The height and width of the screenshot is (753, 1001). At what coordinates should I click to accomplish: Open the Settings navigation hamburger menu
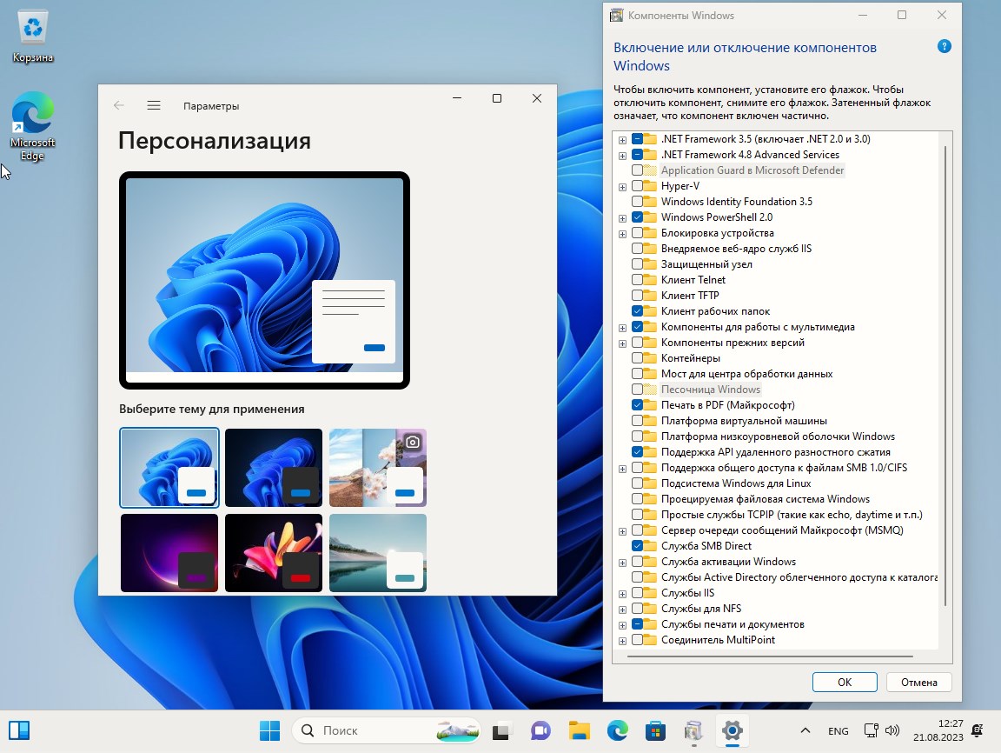pyautogui.click(x=154, y=105)
